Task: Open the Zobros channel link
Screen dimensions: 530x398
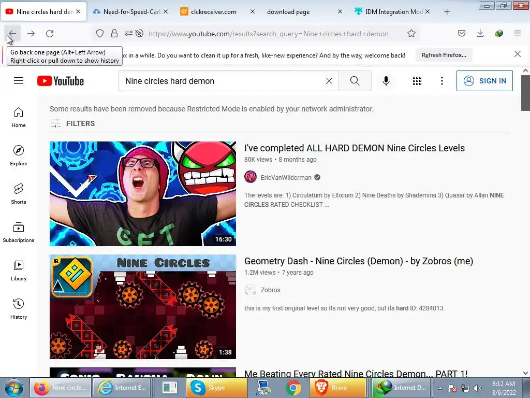Action: pyautogui.click(x=270, y=290)
